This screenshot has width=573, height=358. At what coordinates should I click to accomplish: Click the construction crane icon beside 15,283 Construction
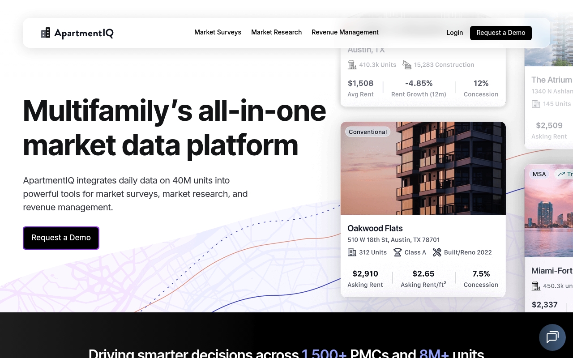[x=407, y=65]
